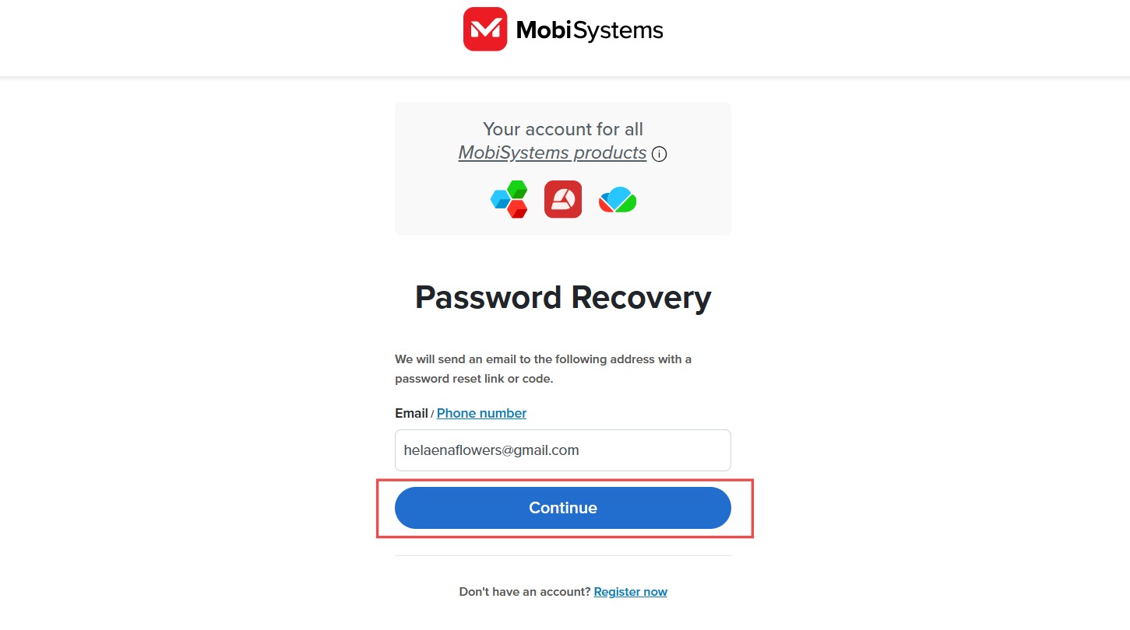Viewport: 1130px width, 630px height.
Task: Click the Password Recovery heading
Action: tap(563, 297)
